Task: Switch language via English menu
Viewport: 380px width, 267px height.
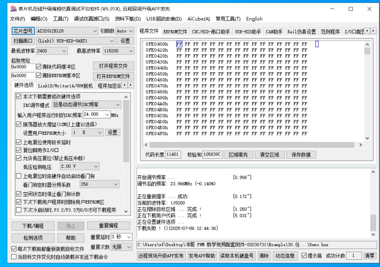Action: pos(254,19)
